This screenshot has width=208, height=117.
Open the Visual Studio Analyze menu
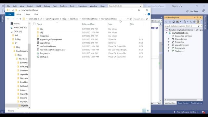[63, 6]
